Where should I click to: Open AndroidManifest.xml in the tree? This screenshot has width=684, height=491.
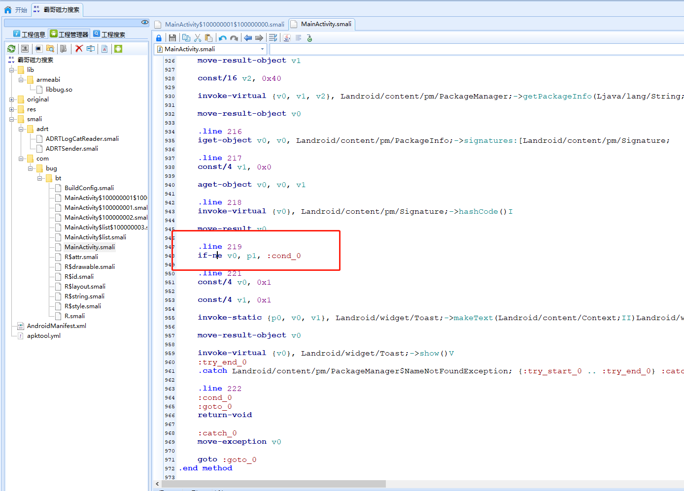pos(56,326)
